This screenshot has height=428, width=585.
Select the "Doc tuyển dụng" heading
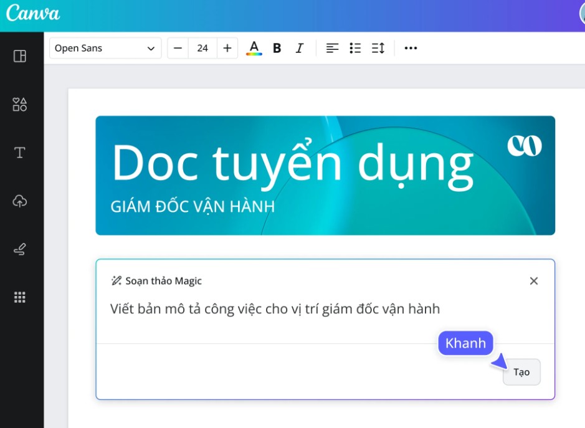(293, 164)
